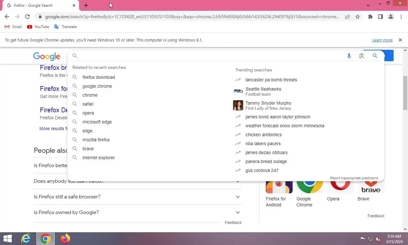Click the muted speaker tray icon
Screen dimensions: 408x245
378,239
